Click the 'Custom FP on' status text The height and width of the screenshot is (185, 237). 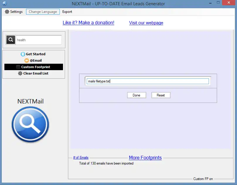coord(203,179)
